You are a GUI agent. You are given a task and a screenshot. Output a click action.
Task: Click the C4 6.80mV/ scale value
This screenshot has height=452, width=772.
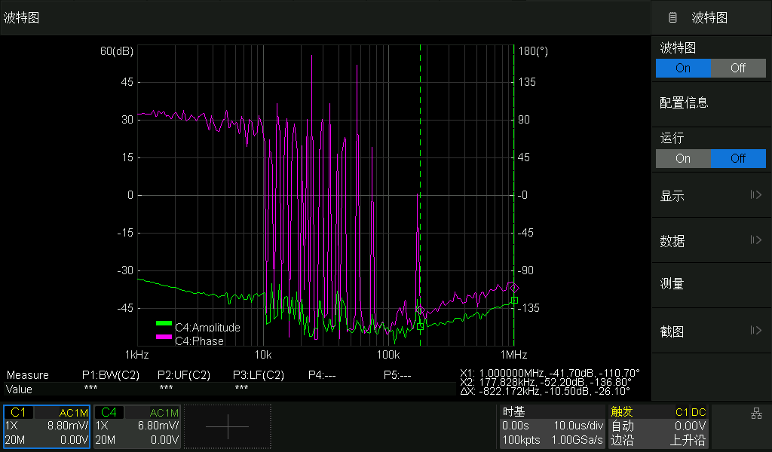point(158,426)
